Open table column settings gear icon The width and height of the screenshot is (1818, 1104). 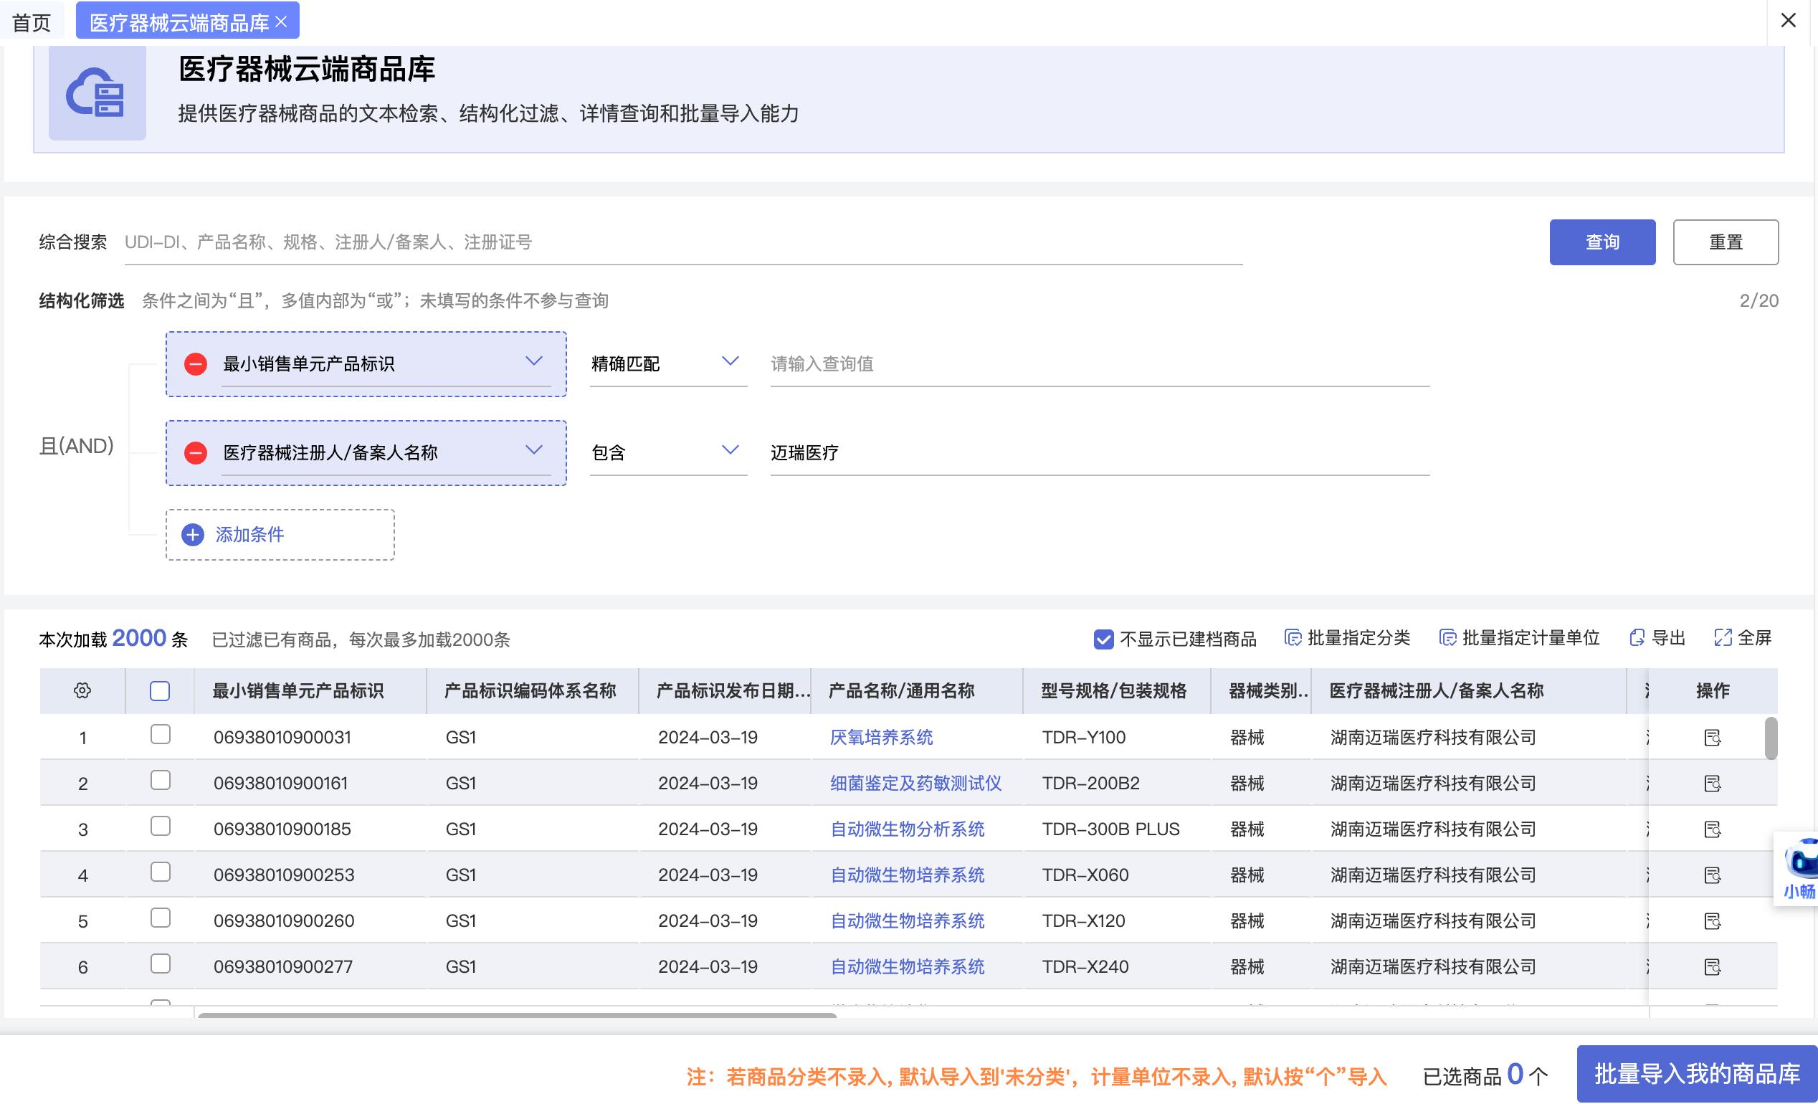[82, 691]
